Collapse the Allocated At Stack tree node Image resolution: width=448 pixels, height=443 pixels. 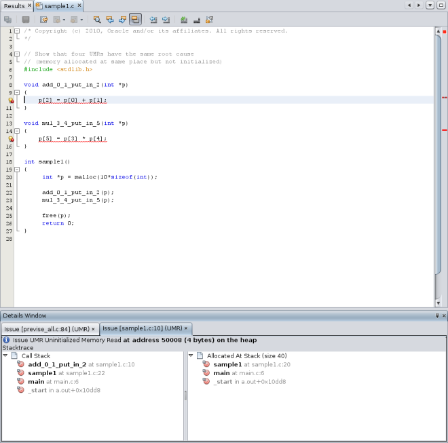coord(191,355)
